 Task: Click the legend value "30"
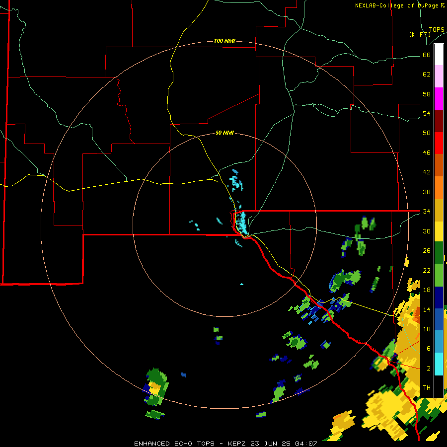[427, 231]
